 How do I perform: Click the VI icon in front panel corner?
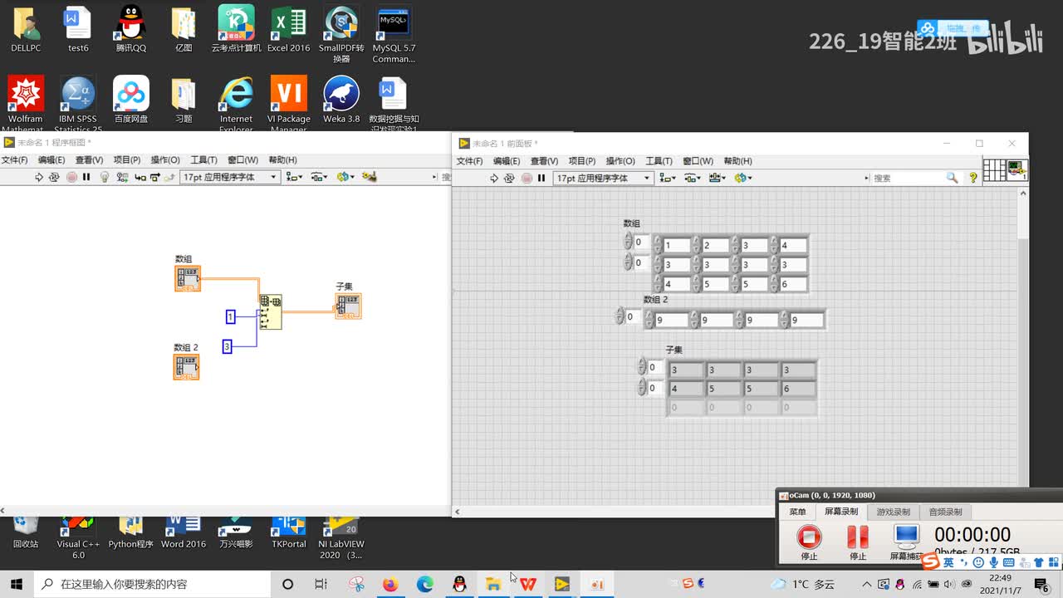point(1017,170)
